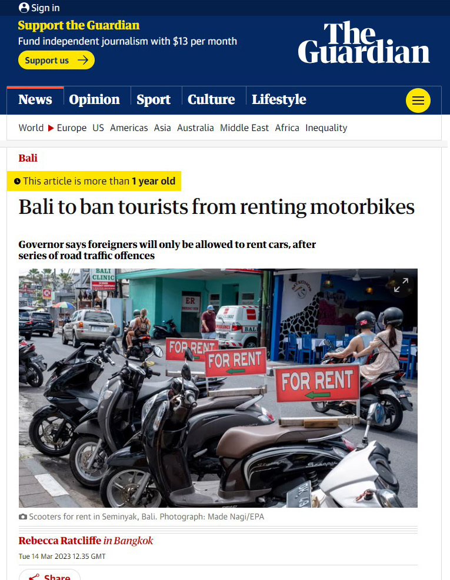Expand the article photo to fullscreen
450x580 pixels.
[x=401, y=285]
